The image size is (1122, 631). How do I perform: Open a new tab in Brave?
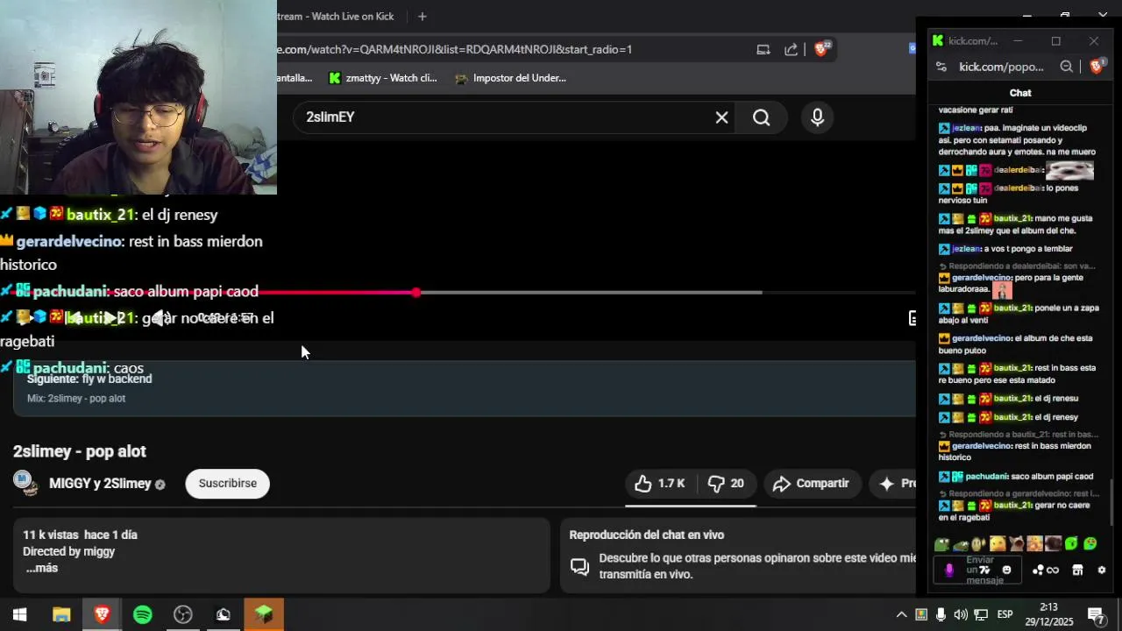click(422, 17)
